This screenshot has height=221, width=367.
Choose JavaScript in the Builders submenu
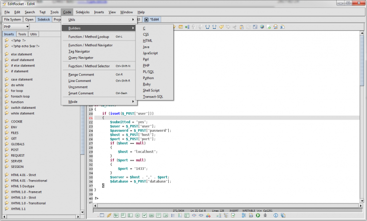click(150, 53)
